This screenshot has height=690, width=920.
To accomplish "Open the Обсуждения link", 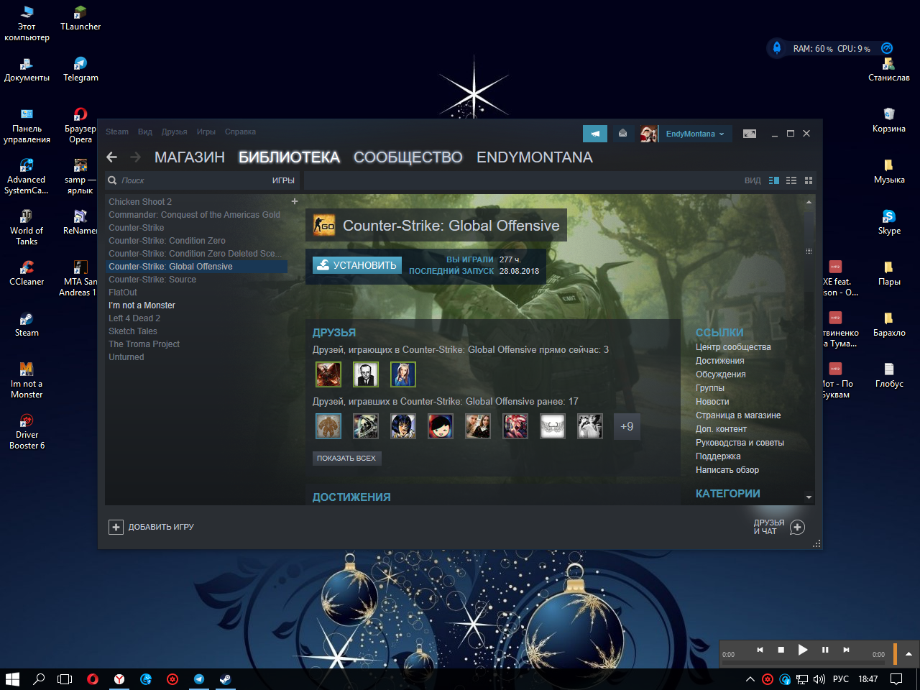I will click(721, 374).
